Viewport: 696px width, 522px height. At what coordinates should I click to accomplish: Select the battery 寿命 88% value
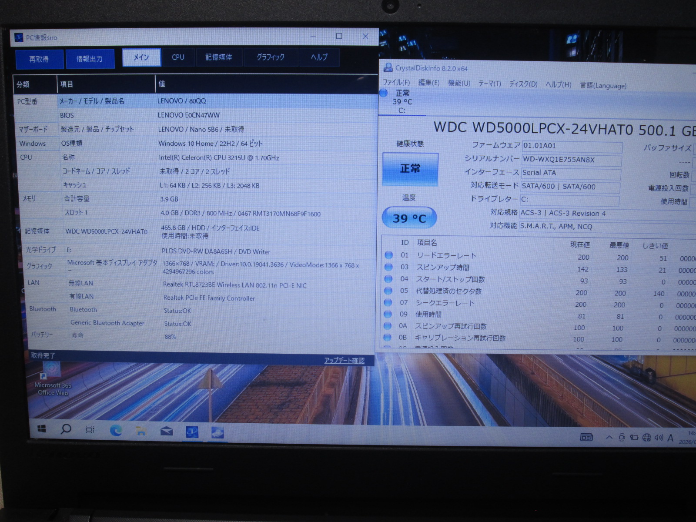pos(170,337)
